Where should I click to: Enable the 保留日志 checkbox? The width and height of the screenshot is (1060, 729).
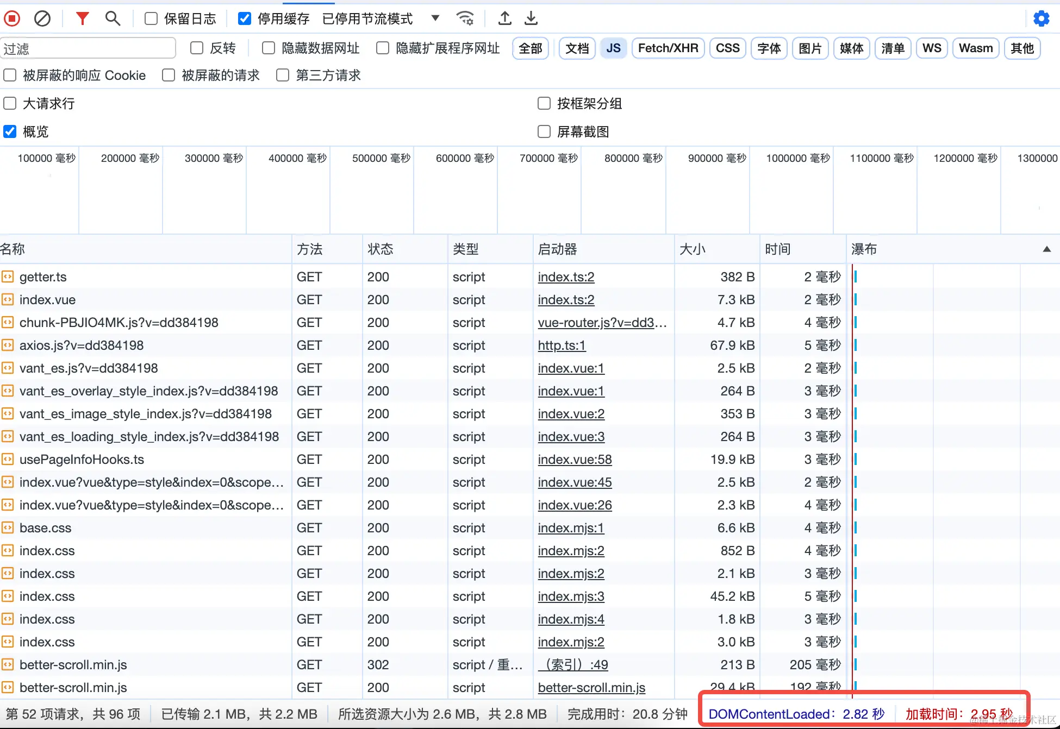click(151, 19)
